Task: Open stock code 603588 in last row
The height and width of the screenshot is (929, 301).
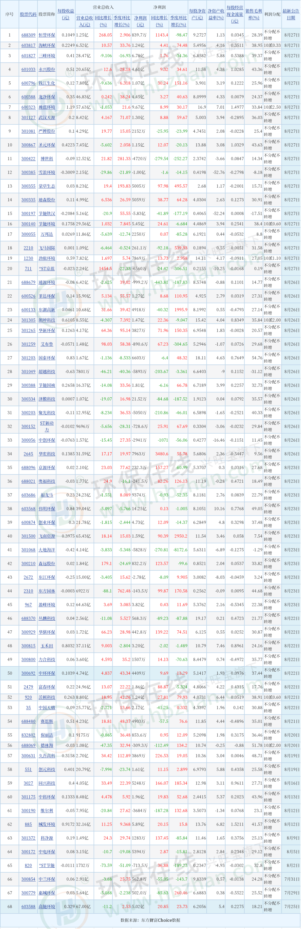Action: (x=28, y=907)
